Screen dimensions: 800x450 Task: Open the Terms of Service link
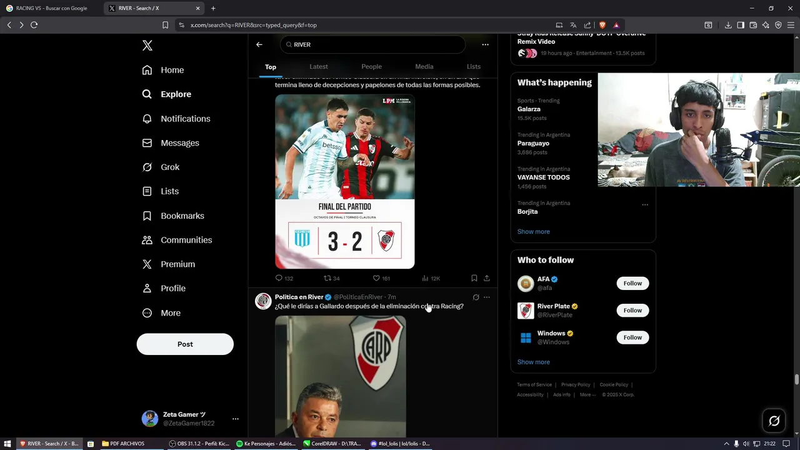534,385
